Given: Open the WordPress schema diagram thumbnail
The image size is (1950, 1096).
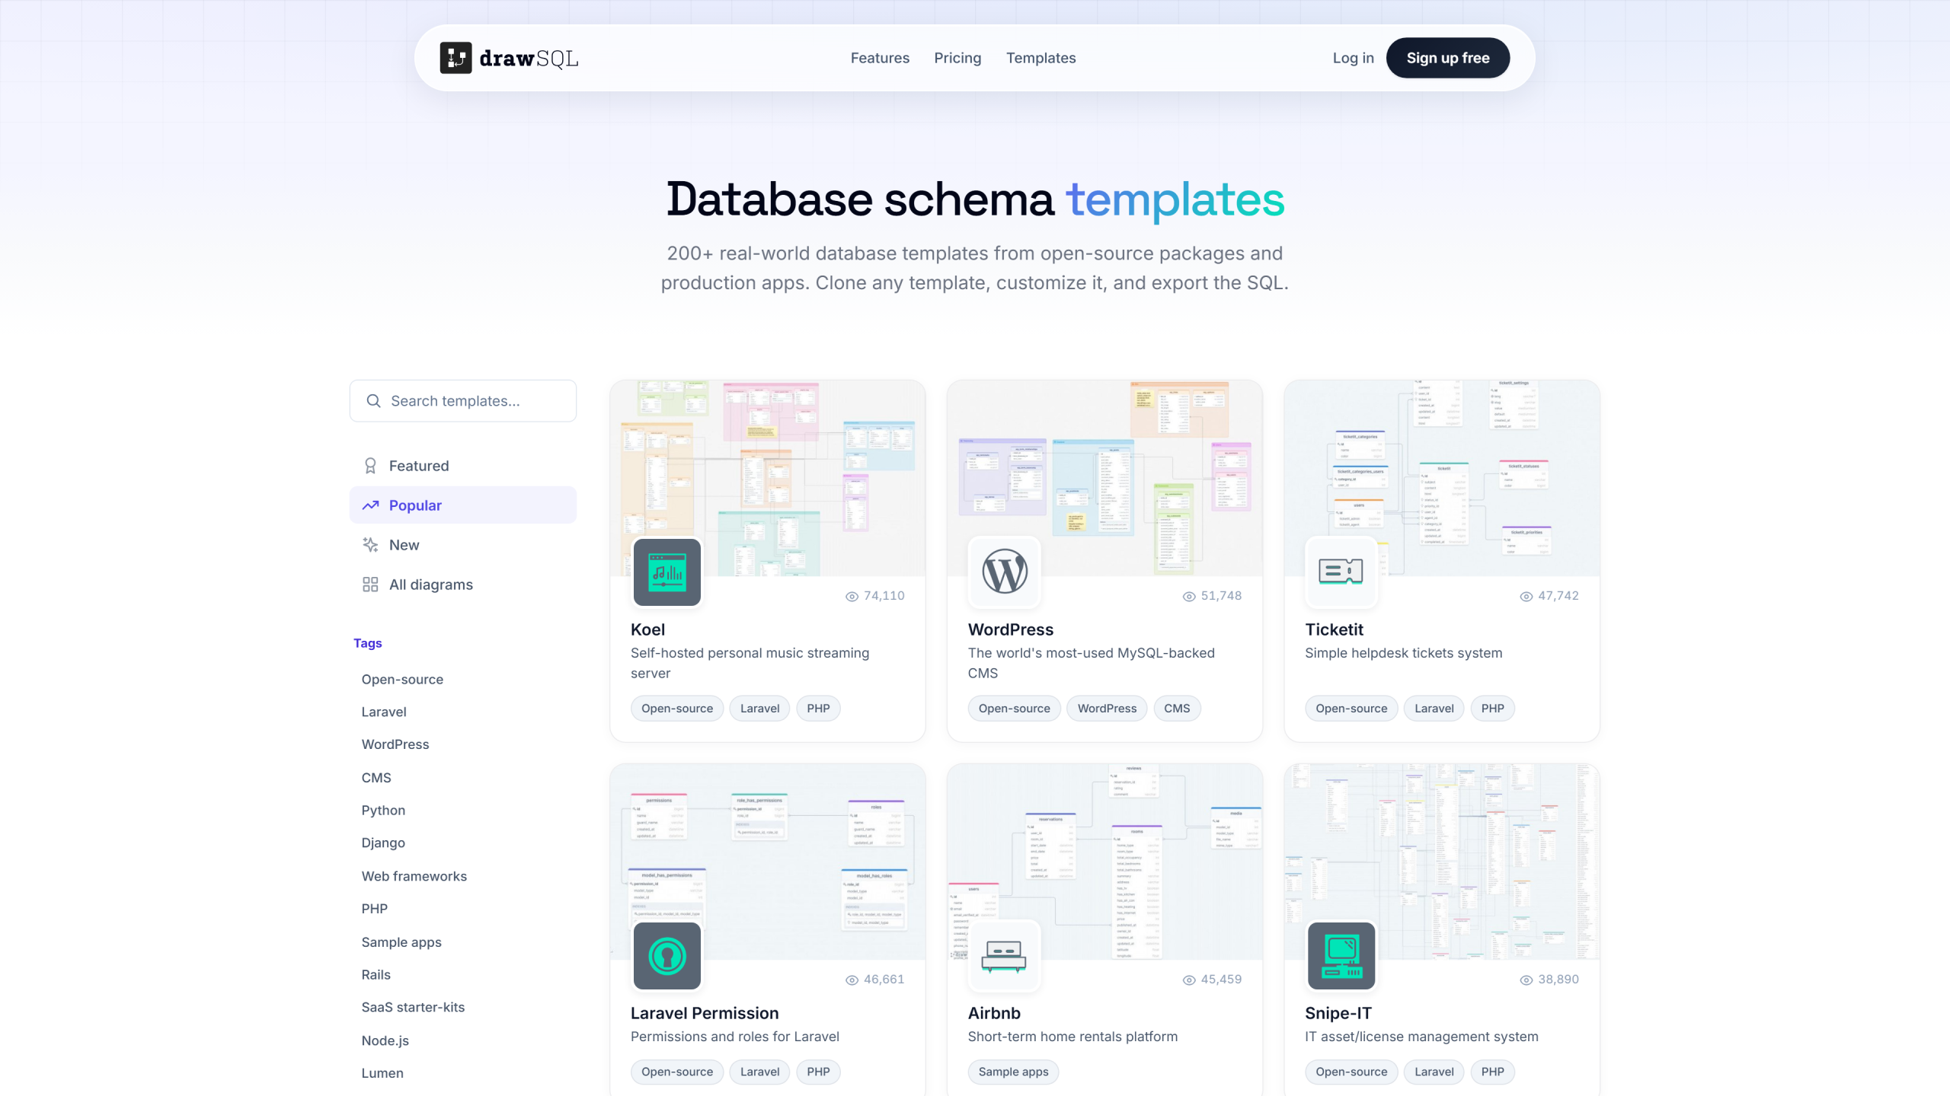Looking at the screenshot, I should (1104, 478).
